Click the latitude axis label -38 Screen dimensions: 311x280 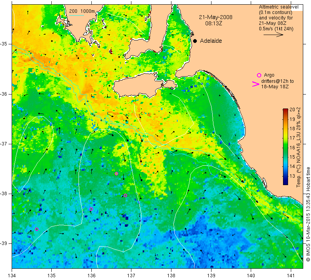[3, 194]
